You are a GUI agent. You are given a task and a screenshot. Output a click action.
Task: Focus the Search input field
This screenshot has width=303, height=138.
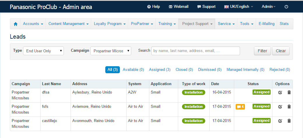coord(196,51)
